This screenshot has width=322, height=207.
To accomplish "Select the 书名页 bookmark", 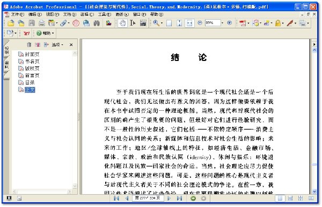I will point(32,61).
